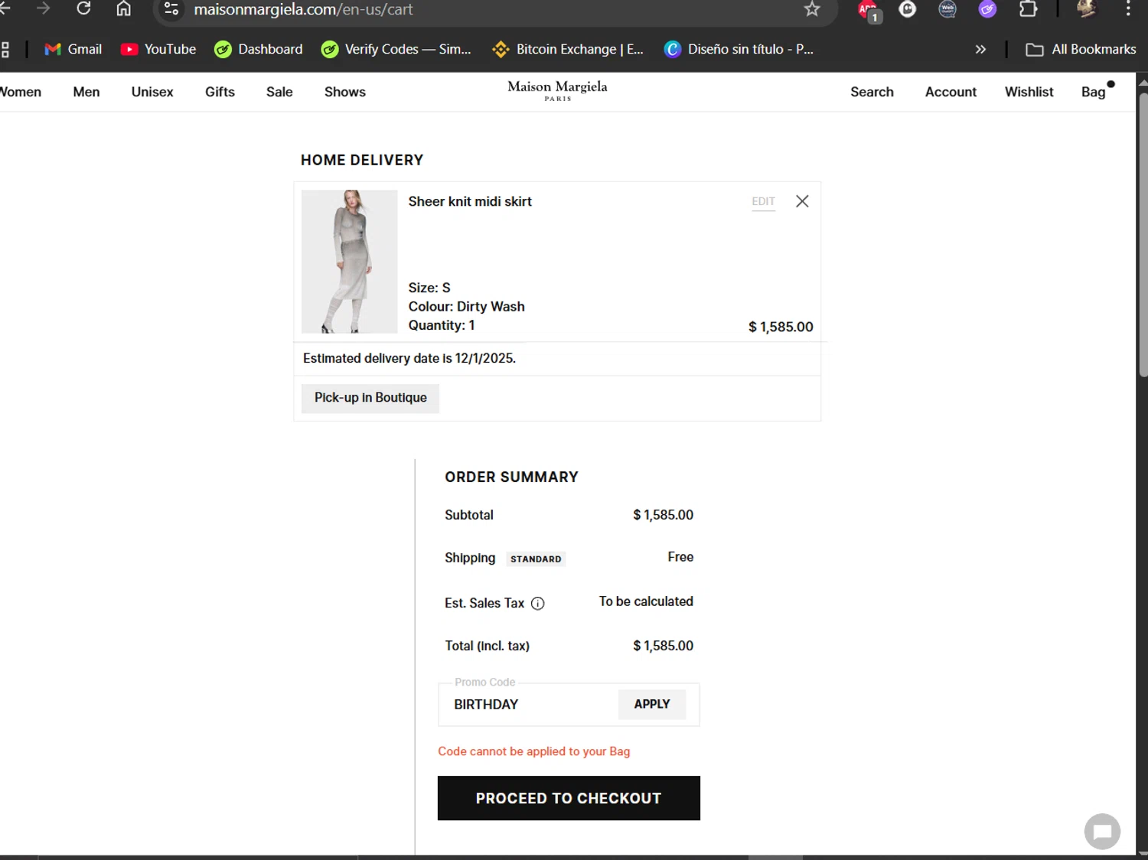
Task: Apply the promo code
Action: 652,704
